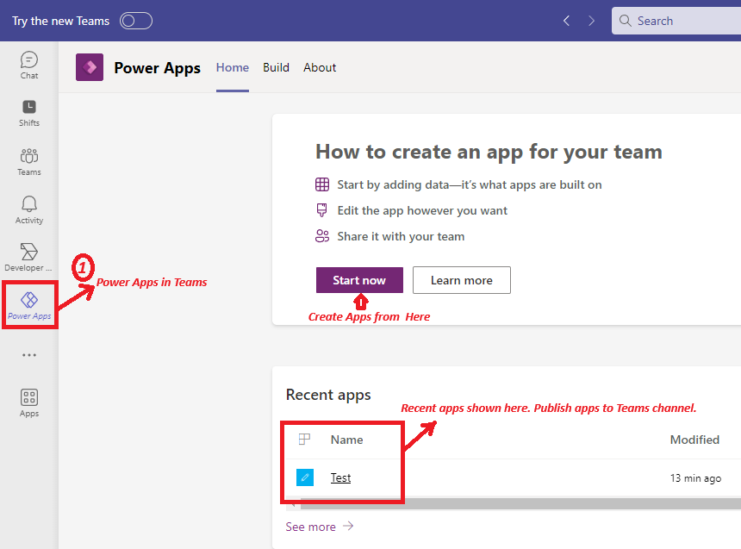
Task: Click 'Start by adding data' text
Action: click(x=470, y=184)
